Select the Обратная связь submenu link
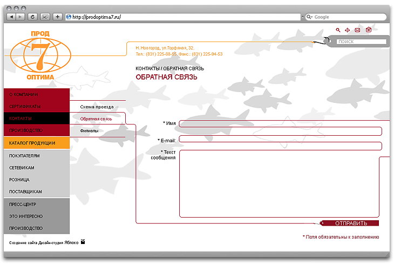 96,119
